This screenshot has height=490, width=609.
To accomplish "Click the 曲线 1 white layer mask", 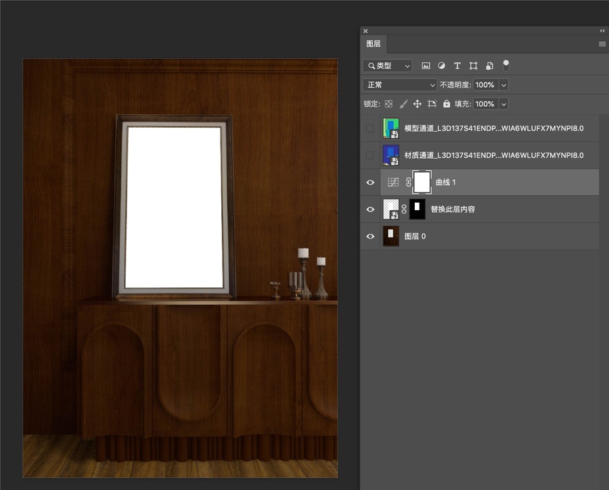I will click(422, 182).
